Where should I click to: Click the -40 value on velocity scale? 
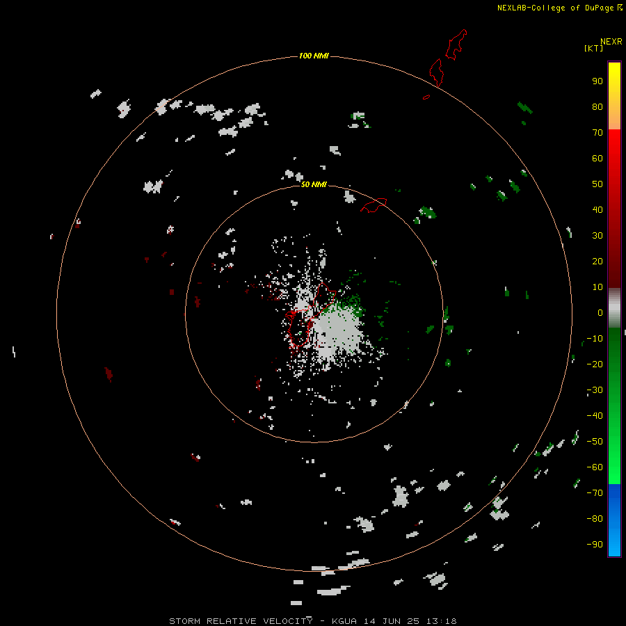(595, 416)
